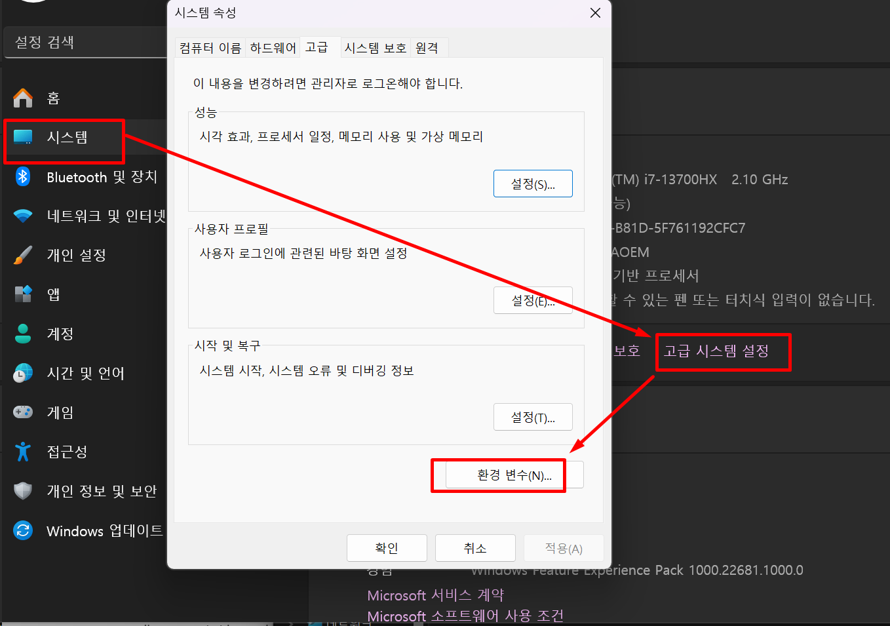The height and width of the screenshot is (626, 890).
Task: Switch to the 하드웨어 tab
Action: [x=273, y=48]
